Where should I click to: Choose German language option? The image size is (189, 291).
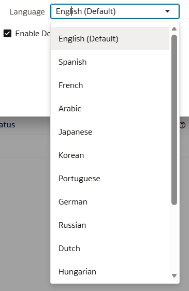click(x=110, y=202)
